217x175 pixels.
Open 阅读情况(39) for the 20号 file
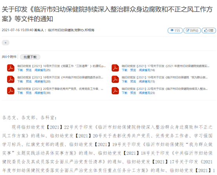pyautogui.click(x=42, y=93)
